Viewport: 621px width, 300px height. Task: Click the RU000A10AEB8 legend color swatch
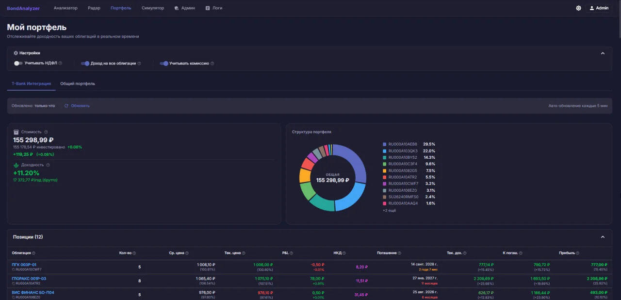[385, 144]
